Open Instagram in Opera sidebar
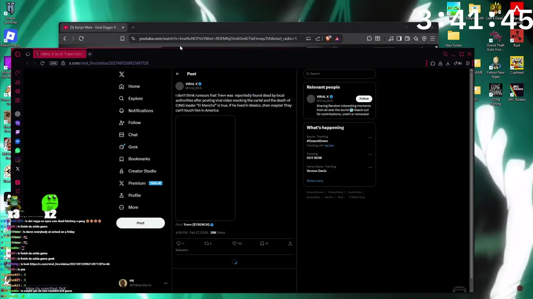 click(17, 159)
